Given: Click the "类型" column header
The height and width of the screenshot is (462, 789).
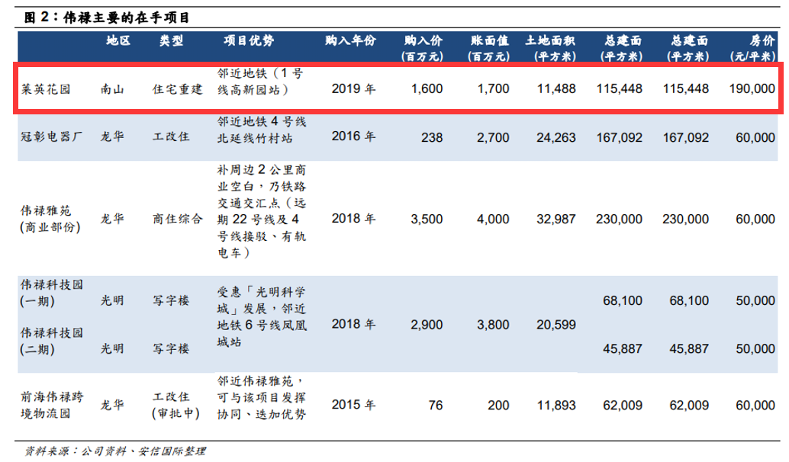Looking at the screenshot, I should [x=171, y=41].
